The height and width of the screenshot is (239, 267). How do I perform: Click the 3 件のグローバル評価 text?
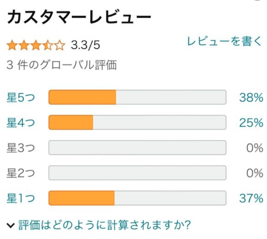tap(61, 65)
